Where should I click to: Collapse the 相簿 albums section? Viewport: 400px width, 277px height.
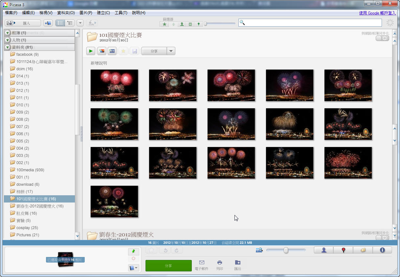click(8, 33)
